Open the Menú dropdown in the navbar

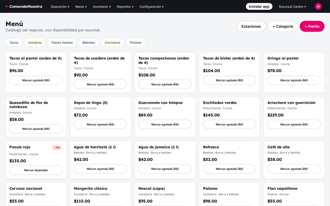tap(81, 7)
